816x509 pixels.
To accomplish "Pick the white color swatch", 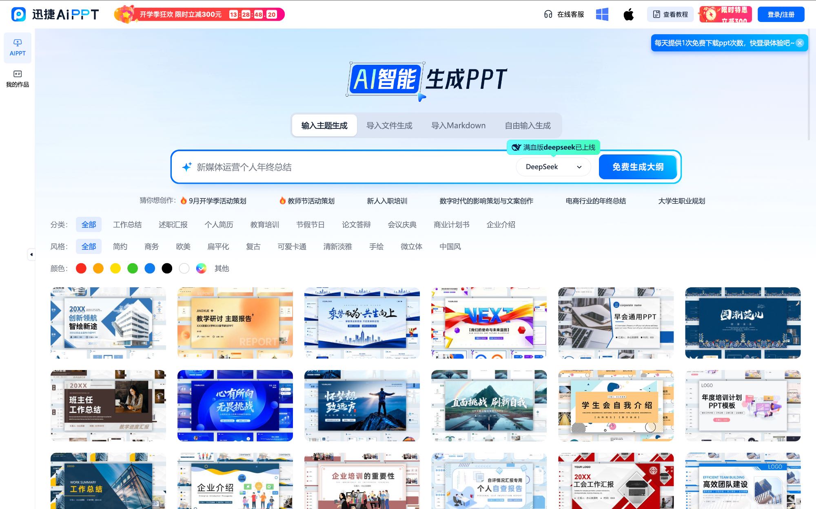I will [x=184, y=268].
